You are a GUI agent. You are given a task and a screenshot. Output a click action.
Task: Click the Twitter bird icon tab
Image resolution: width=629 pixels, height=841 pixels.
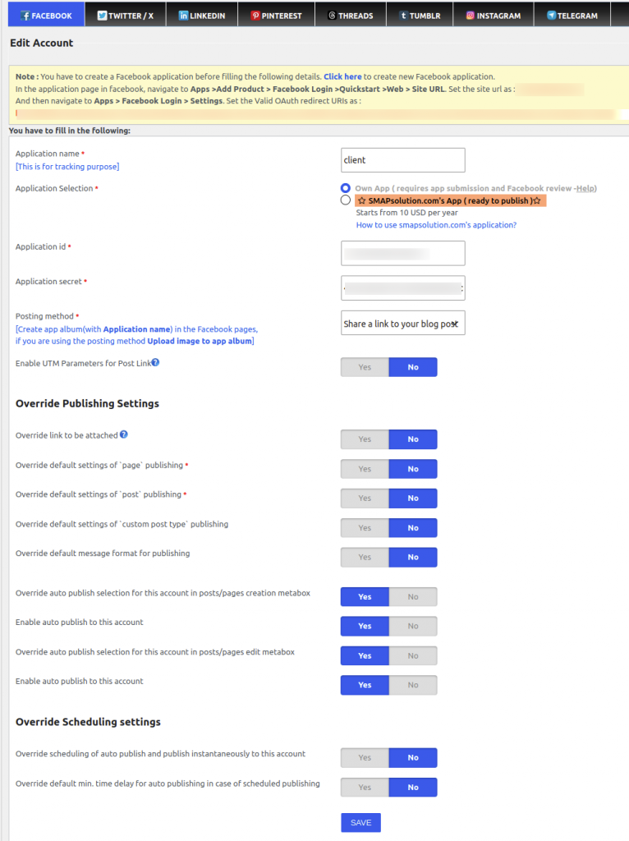pyautogui.click(x=102, y=16)
